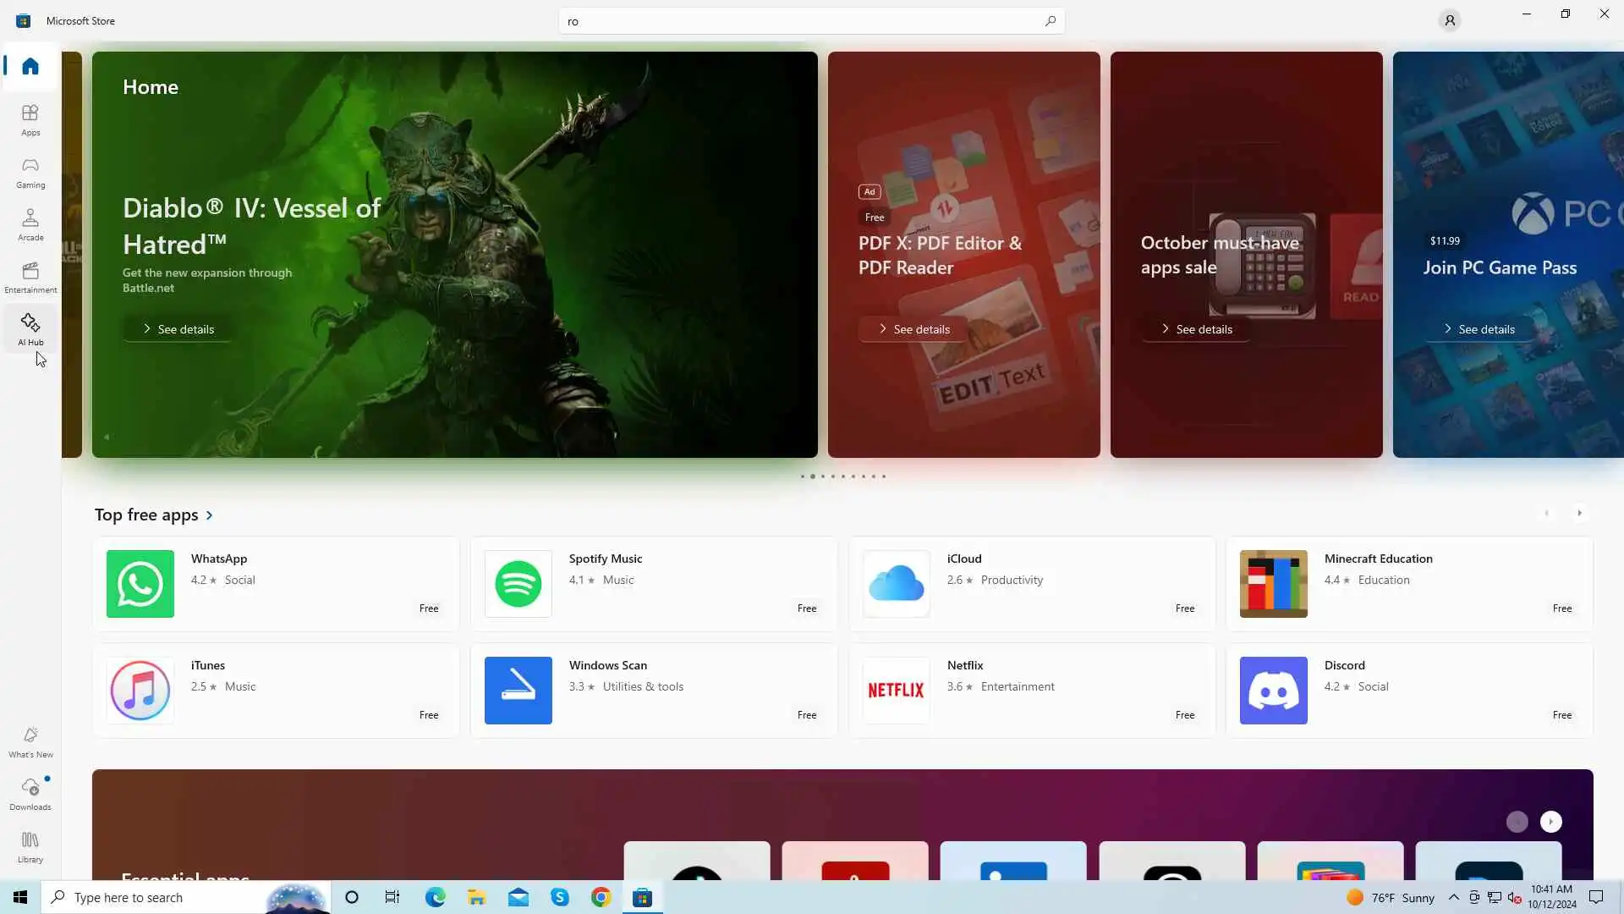Open What's New in sidebar
The width and height of the screenshot is (1624, 914).
(x=30, y=742)
